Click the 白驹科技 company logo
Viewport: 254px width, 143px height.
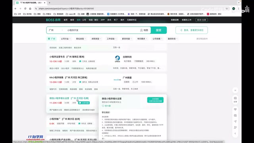117,59
